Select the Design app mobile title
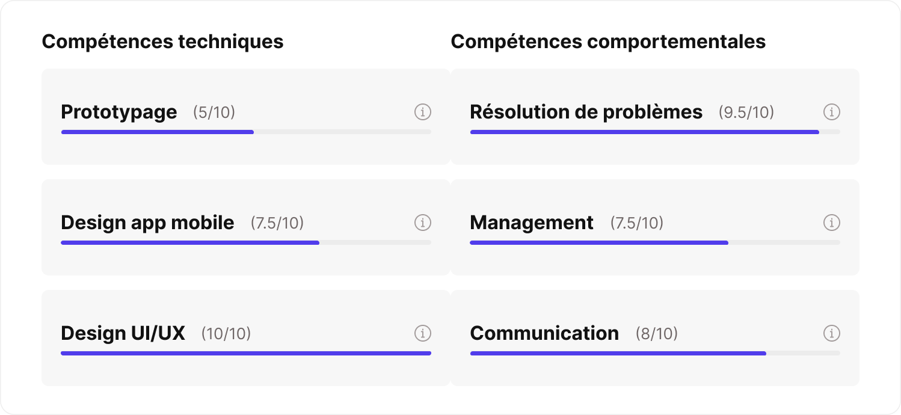901x415 pixels. click(x=147, y=223)
